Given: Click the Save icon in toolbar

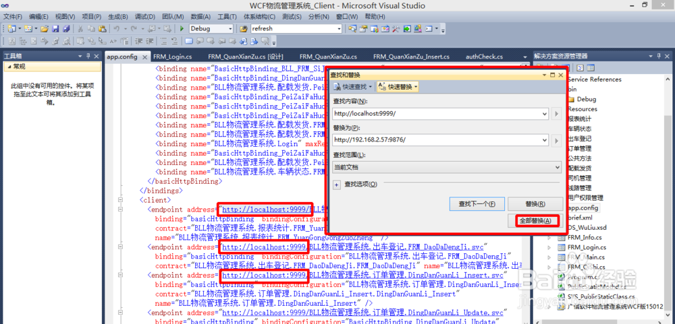Looking at the screenshot, I should click(x=55, y=29).
